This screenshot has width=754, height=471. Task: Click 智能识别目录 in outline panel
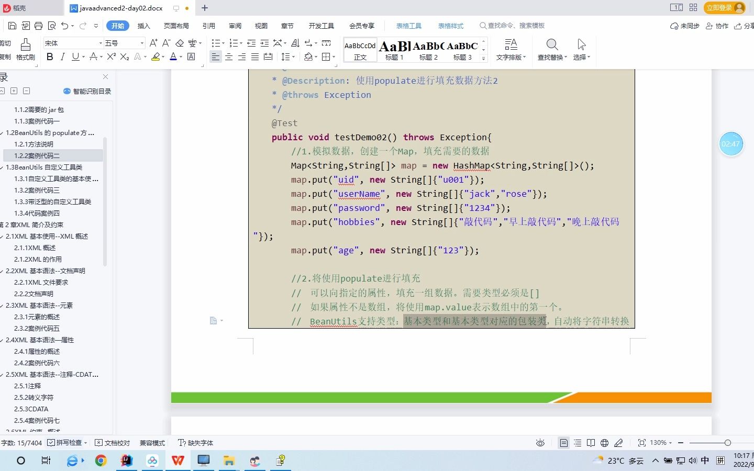87,91
